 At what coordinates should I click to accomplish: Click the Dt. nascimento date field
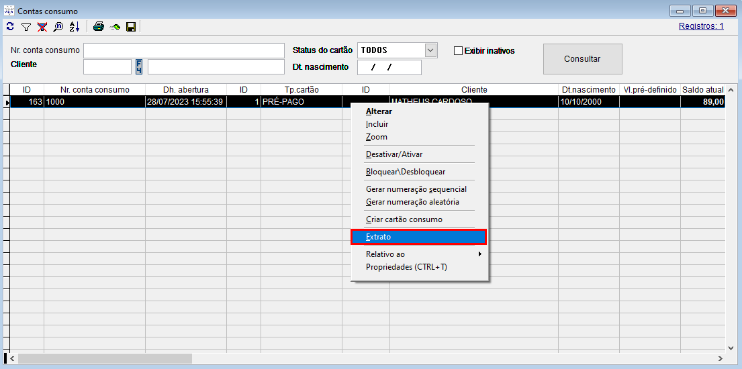[x=389, y=67]
